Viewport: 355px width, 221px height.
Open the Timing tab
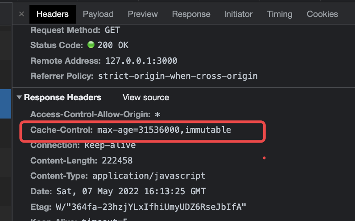coord(280,14)
